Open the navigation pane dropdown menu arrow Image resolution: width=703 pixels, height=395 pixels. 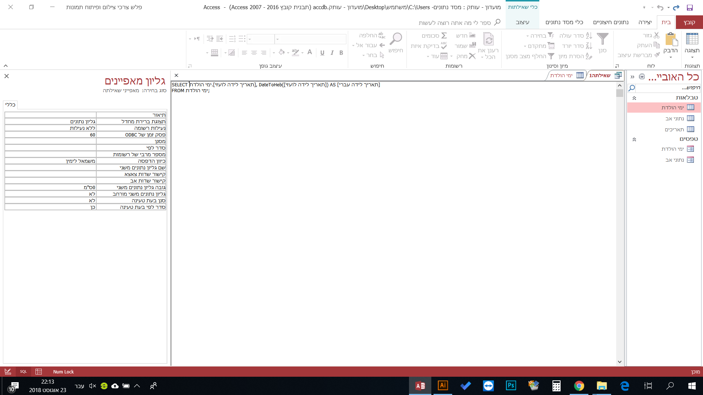pos(642,77)
